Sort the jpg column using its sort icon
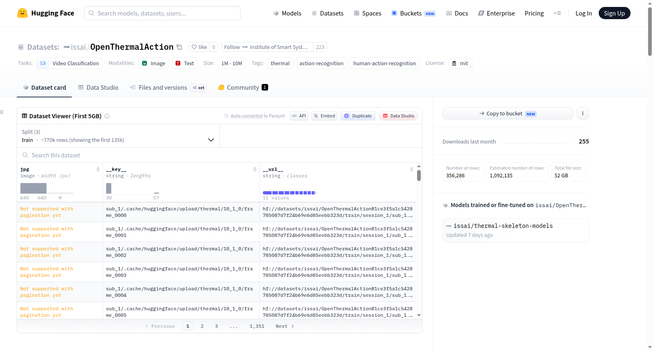The image size is (653, 351). tap(98, 169)
